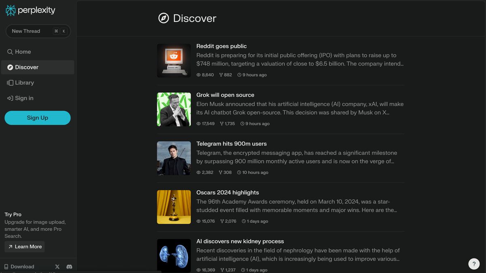This screenshot has width=486, height=273.
Task: Click the Oscars statue thumbnail
Action: 174,207
